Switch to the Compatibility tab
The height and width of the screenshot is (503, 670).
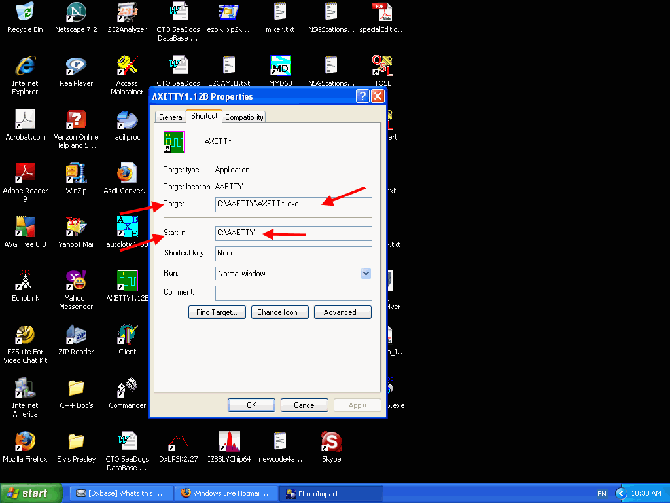click(244, 117)
